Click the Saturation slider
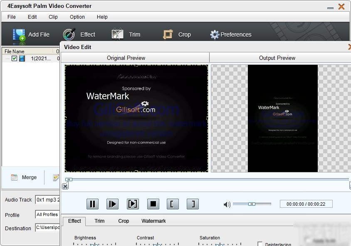The image size is (351, 246). (x=220, y=244)
